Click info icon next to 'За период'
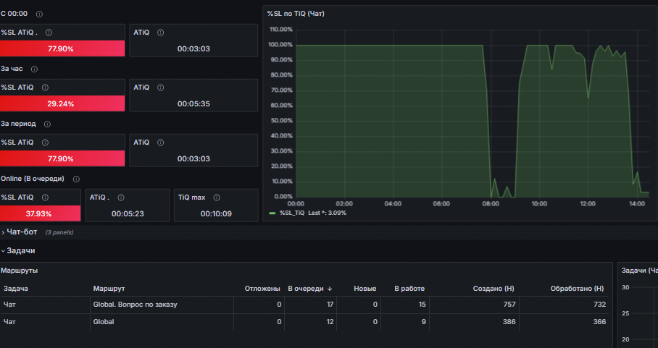This screenshot has width=658, height=348. click(x=47, y=124)
